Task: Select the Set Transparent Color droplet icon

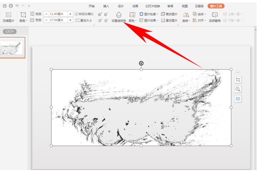Action: pyautogui.click(x=119, y=15)
